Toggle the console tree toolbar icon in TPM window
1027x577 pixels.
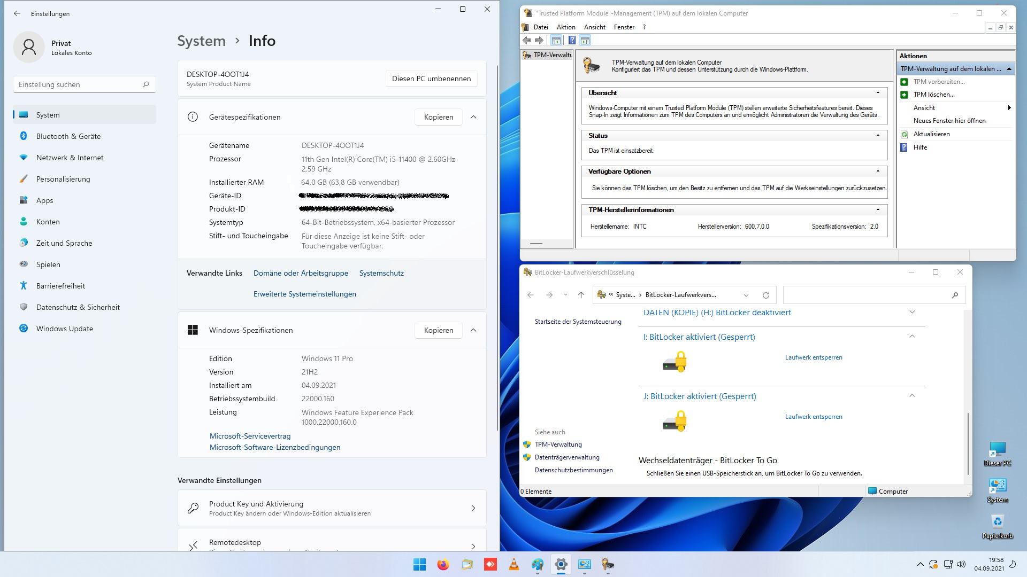click(556, 41)
